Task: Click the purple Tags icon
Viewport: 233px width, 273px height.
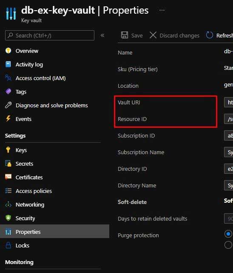Action: pos(8,92)
